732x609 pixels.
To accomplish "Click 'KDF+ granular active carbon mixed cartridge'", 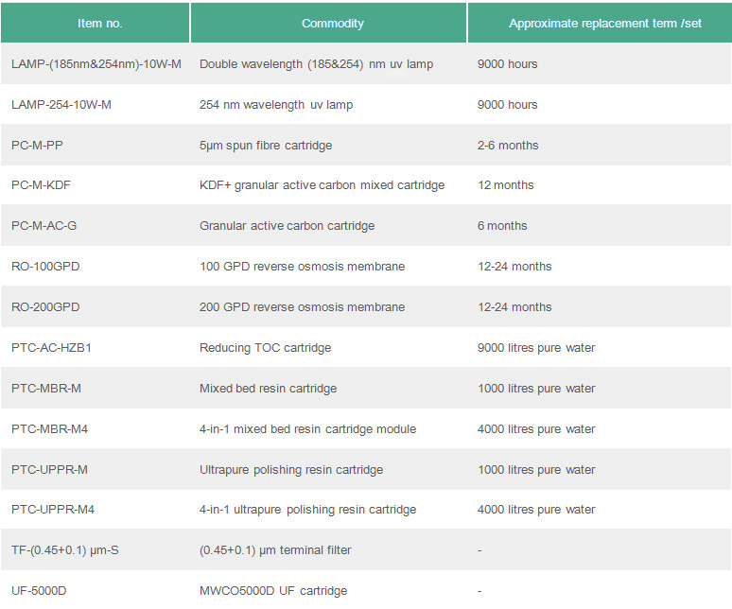I will (x=322, y=185).
